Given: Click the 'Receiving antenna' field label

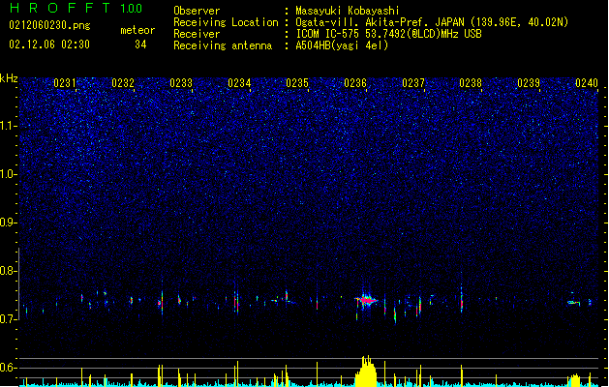Looking at the screenshot, I should (223, 45).
